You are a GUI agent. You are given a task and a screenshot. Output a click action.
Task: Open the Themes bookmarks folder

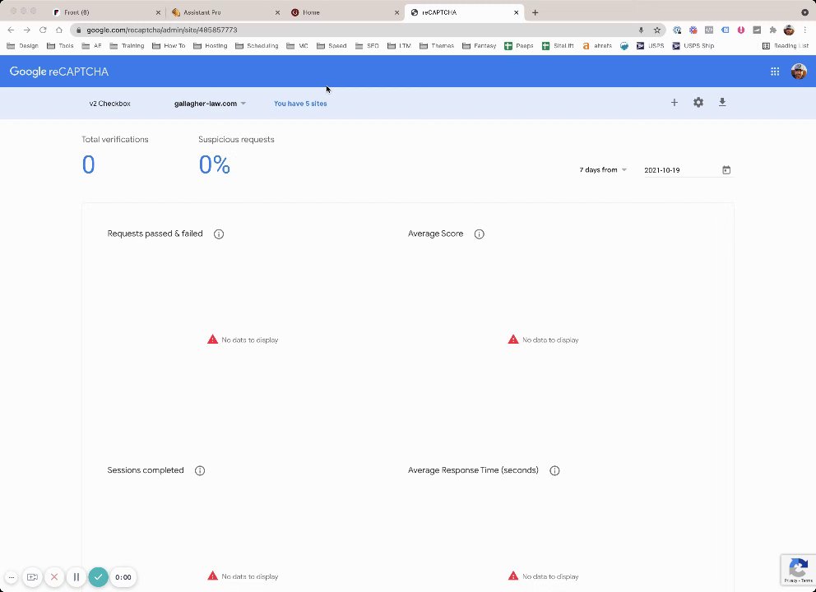tap(436, 46)
